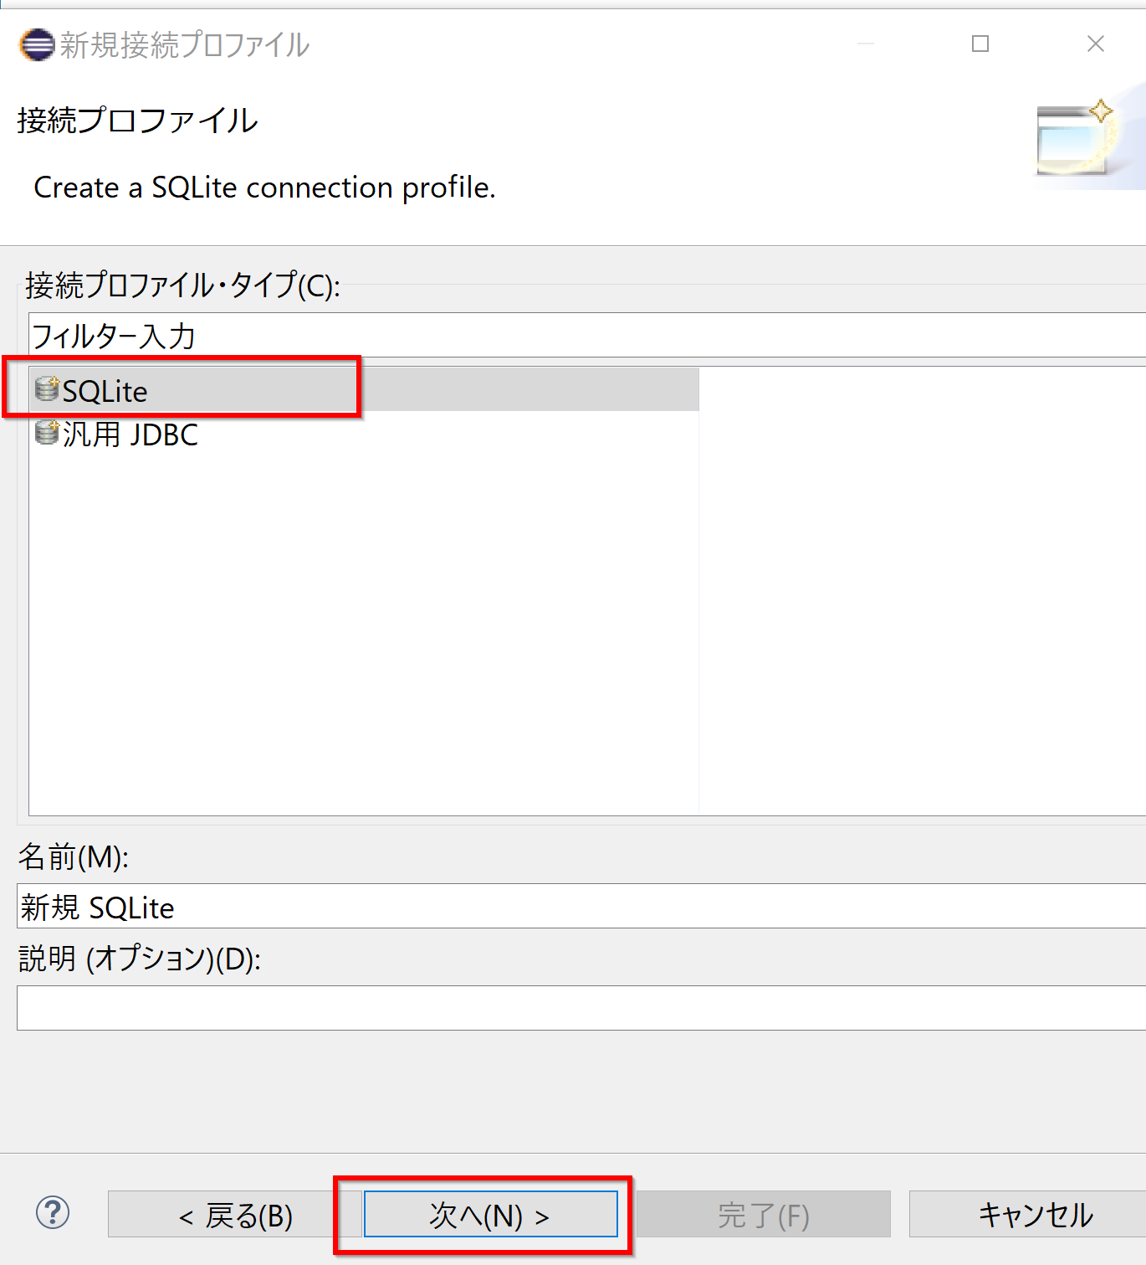1146x1265 pixels.
Task: Click the 汎用 JDBC database icon
Action: 47,432
